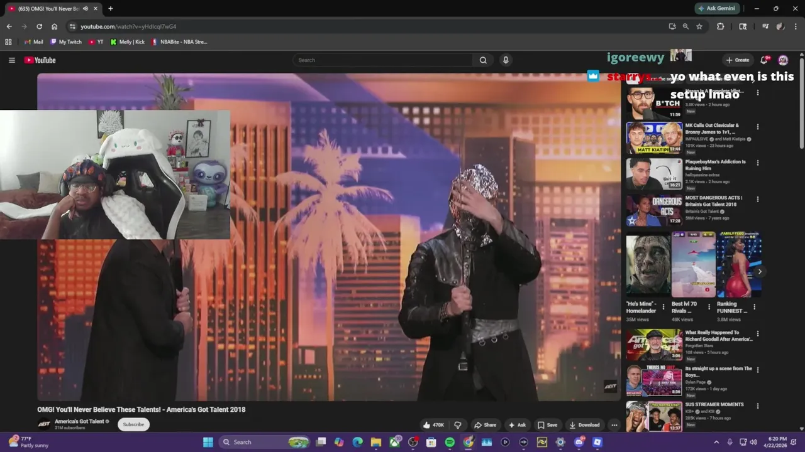The height and width of the screenshot is (452, 805).
Task: Open Its straight up a scene video thumbnail
Action: [654, 381]
